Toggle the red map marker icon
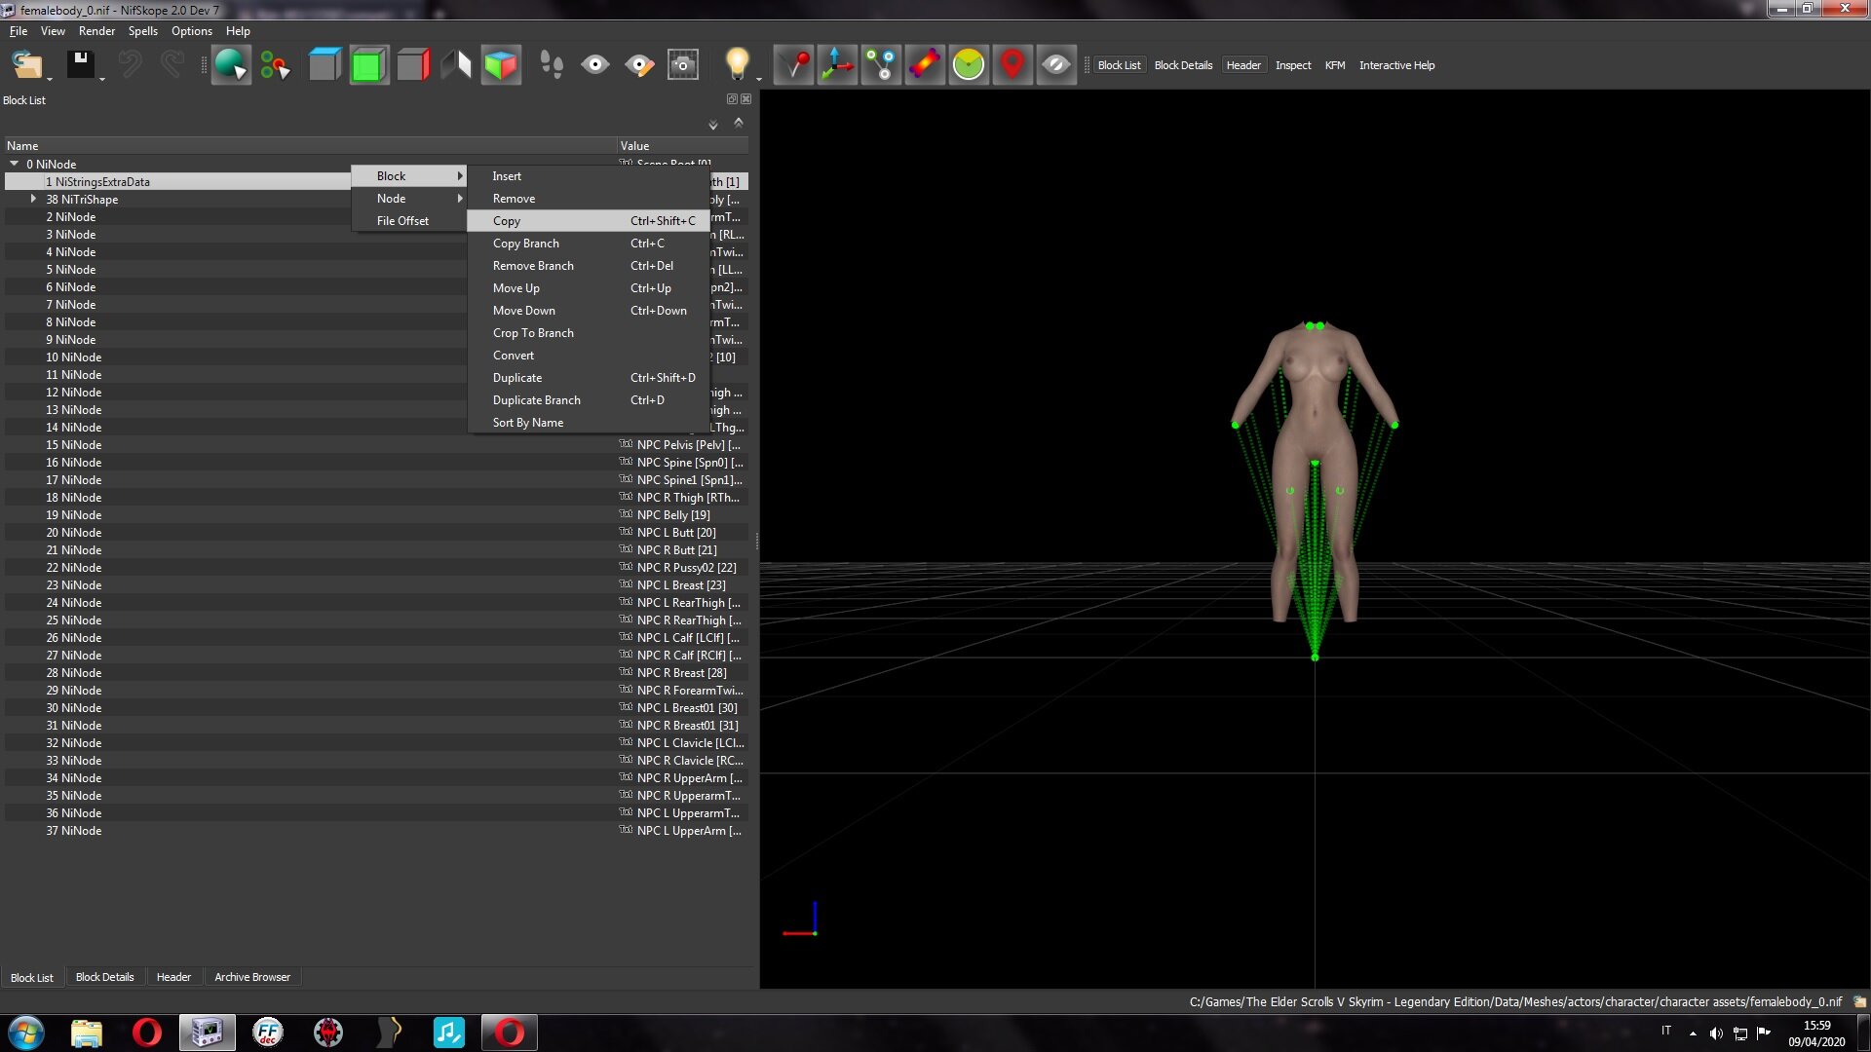This screenshot has height=1052, width=1871. [x=1012, y=65]
